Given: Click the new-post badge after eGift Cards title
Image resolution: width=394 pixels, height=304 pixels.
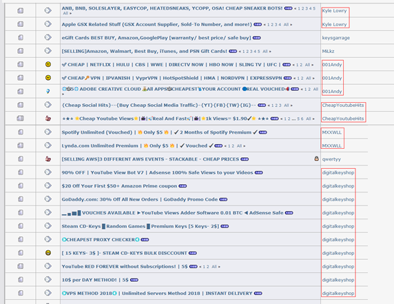Looking at the screenshot, I should [256, 38].
